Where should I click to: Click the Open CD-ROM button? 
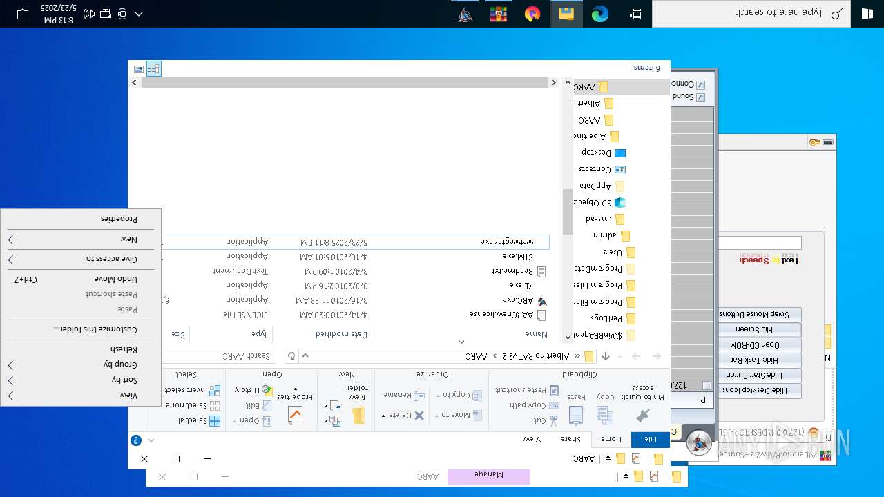759,344
